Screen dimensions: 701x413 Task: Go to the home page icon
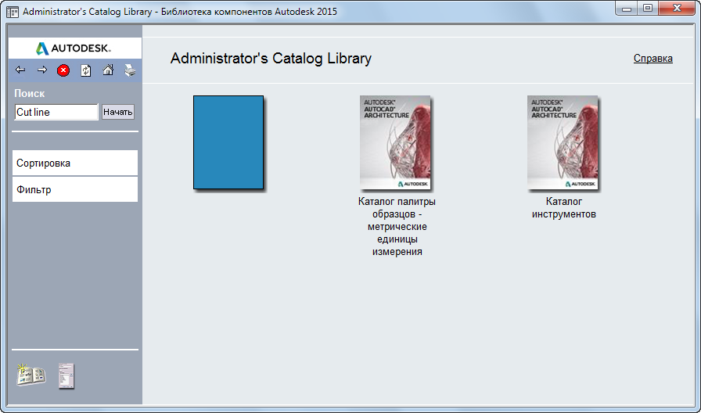click(x=108, y=70)
